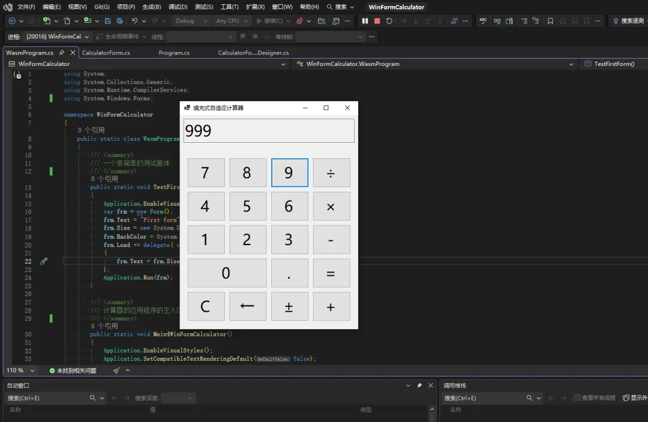Viewport: 648px width, 422px height.
Task: Expand the Any CPU platform dropdown
Action: 232,21
